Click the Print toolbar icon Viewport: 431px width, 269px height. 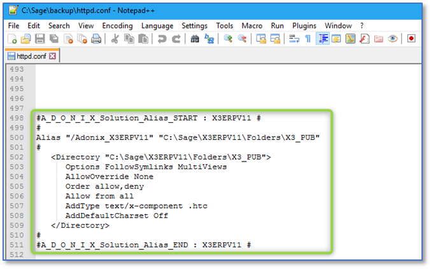pyautogui.click(x=95, y=39)
